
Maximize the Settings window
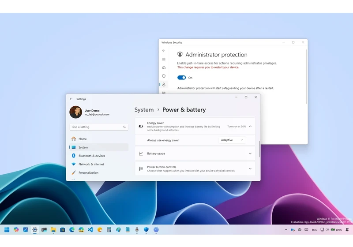click(x=246, y=97)
